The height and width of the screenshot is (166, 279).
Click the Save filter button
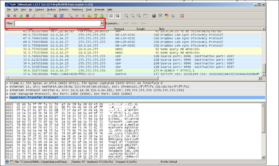click(143, 23)
